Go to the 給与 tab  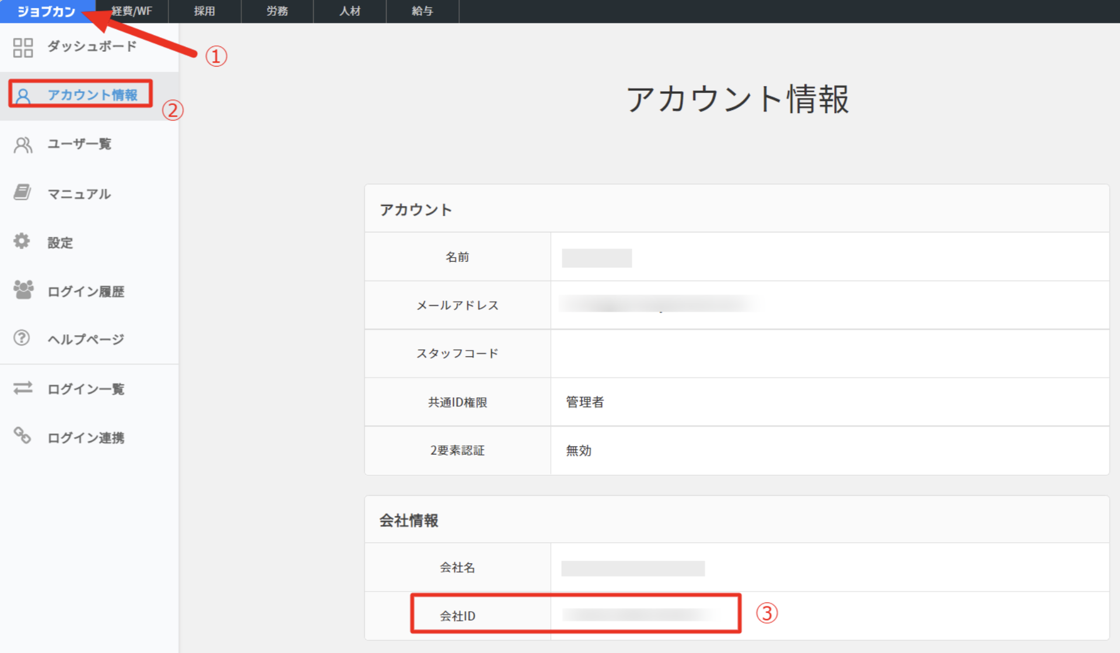click(422, 11)
